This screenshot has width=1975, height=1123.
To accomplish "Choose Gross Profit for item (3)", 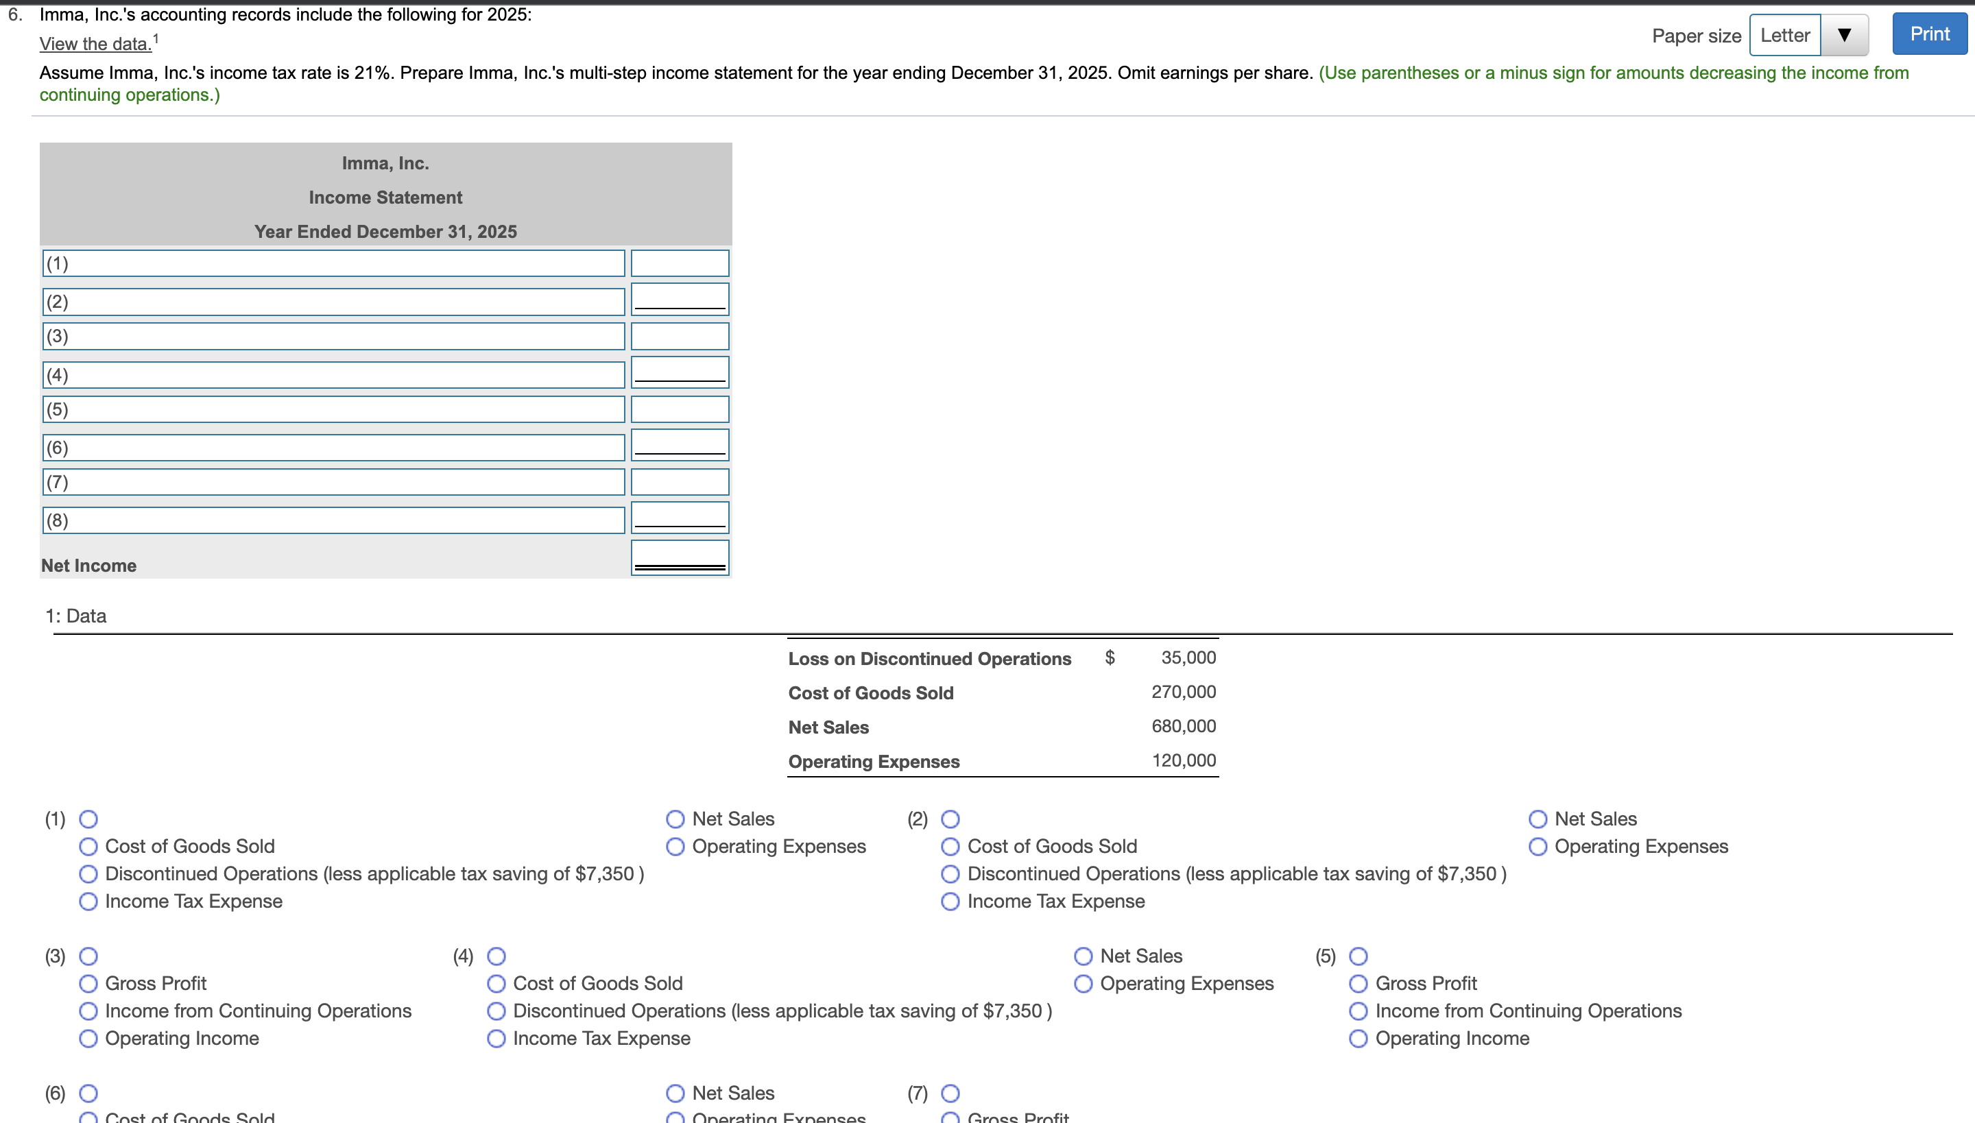I will coord(88,985).
